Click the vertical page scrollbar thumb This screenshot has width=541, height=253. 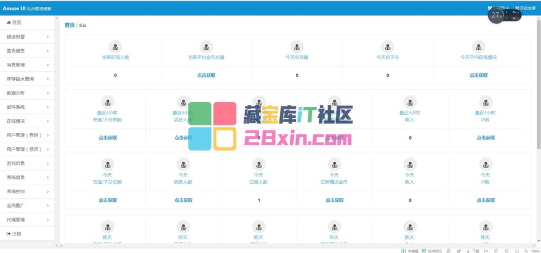pos(538,84)
